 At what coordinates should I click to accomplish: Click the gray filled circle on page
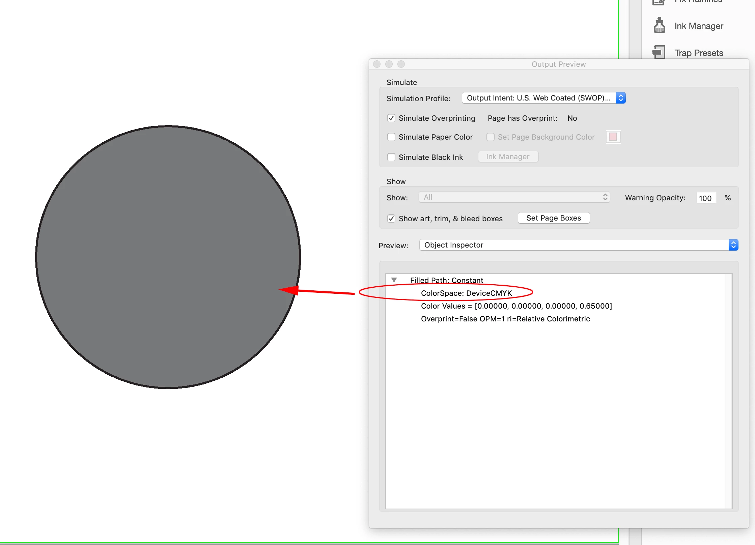click(x=168, y=257)
